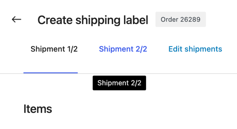237x129 pixels.
Task: Click the Items section heading
Action: 38,109
